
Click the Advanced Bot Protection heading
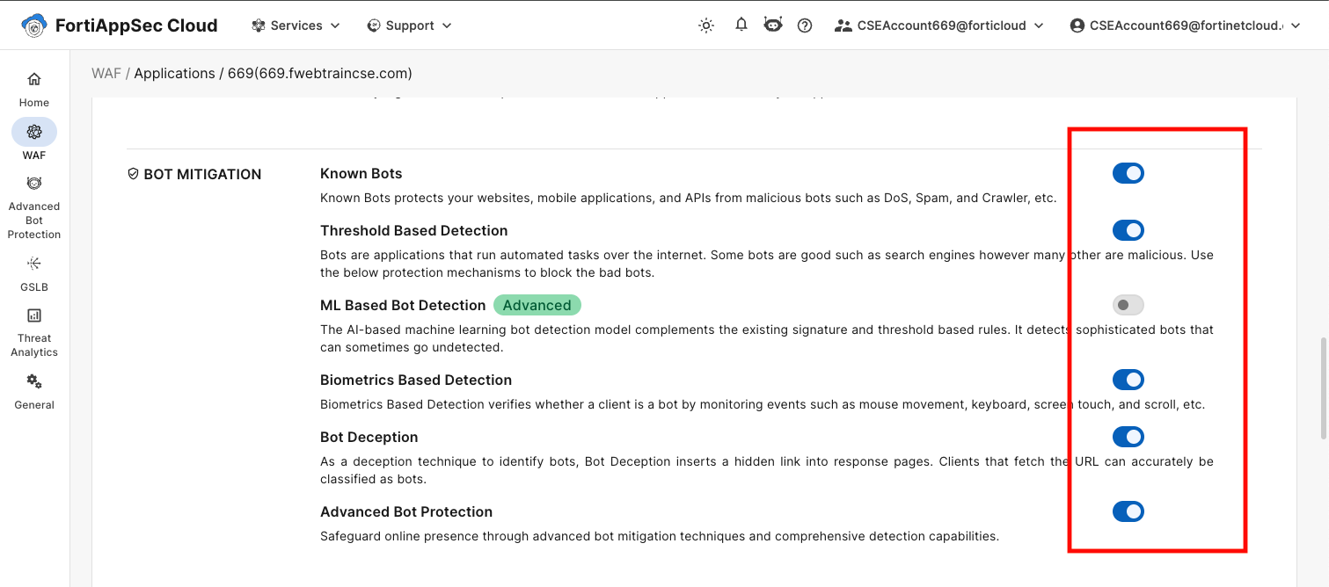[406, 511]
